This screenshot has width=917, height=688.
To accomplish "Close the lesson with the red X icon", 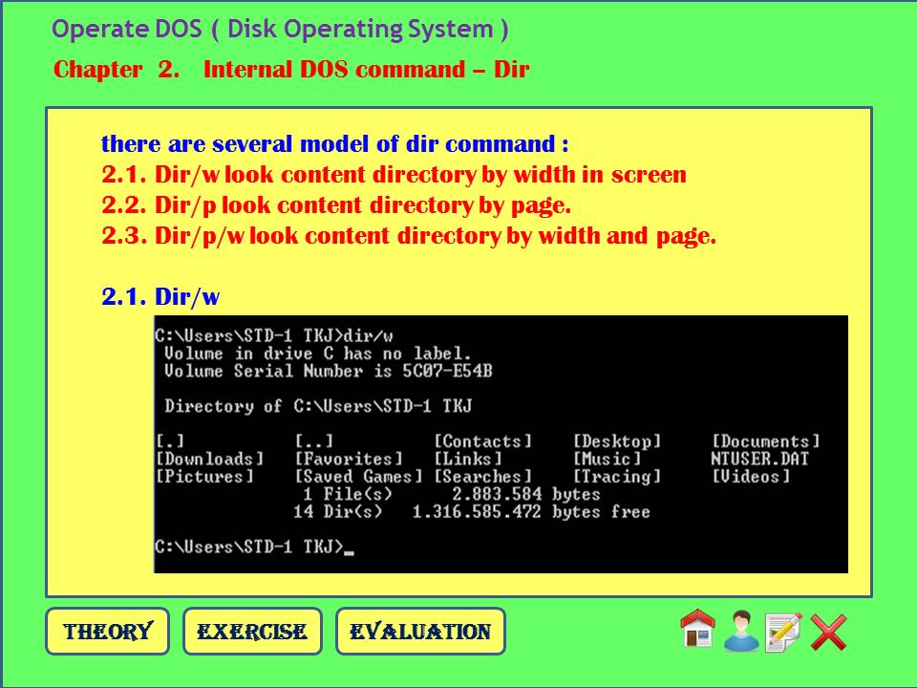I will (x=829, y=632).
